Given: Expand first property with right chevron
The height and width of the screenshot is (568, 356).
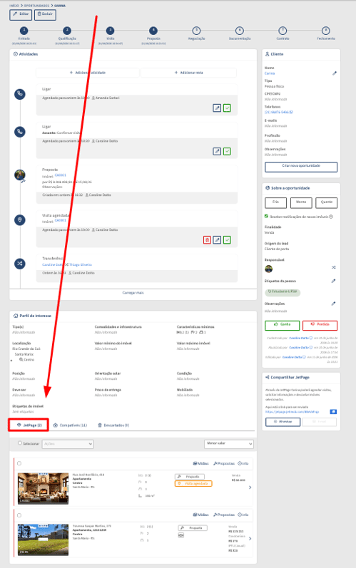Looking at the screenshot, I should coord(250,487).
